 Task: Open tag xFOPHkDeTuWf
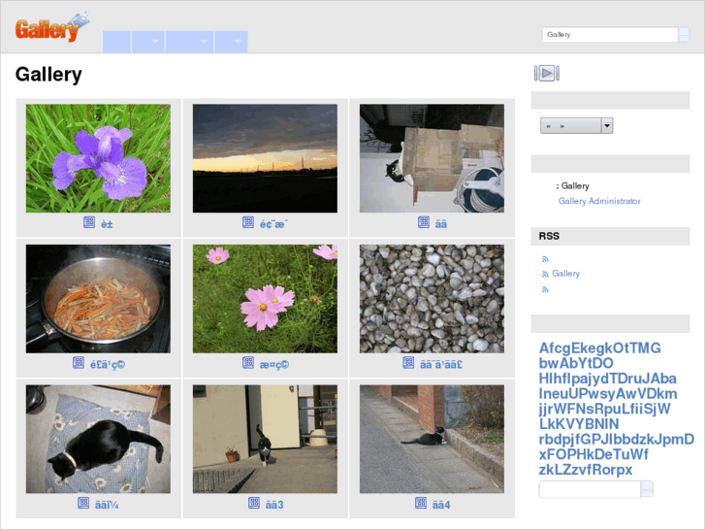(593, 454)
